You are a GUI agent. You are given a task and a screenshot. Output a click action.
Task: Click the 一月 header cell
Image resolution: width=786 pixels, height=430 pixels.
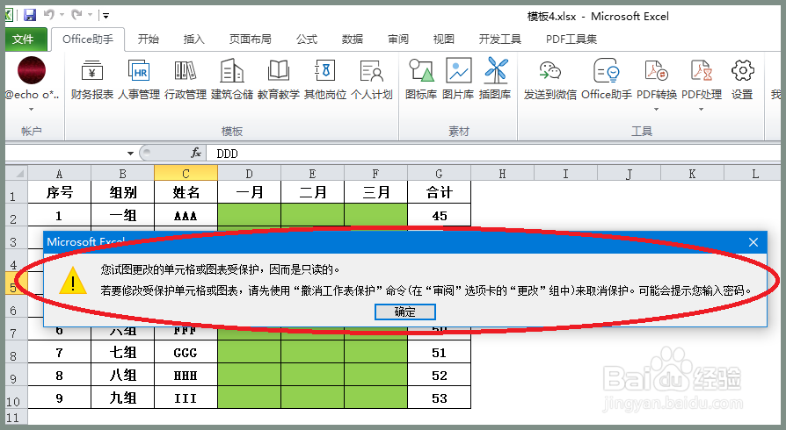249,191
